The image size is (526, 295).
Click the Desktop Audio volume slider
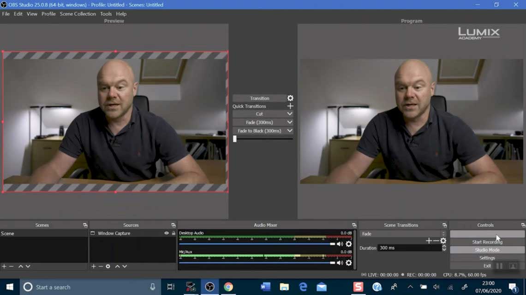[256, 244]
